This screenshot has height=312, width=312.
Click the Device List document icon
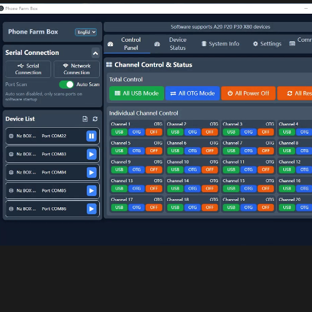(85, 119)
